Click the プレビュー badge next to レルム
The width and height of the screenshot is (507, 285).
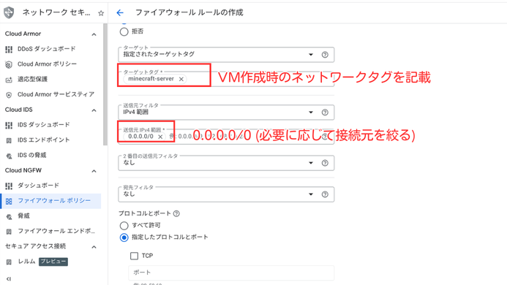53,262
